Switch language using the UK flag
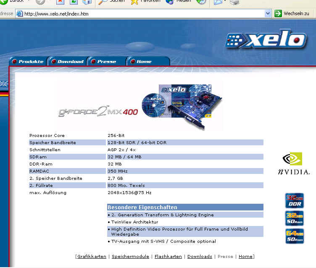The image size is (316, 268). click(x=4, y=84)
